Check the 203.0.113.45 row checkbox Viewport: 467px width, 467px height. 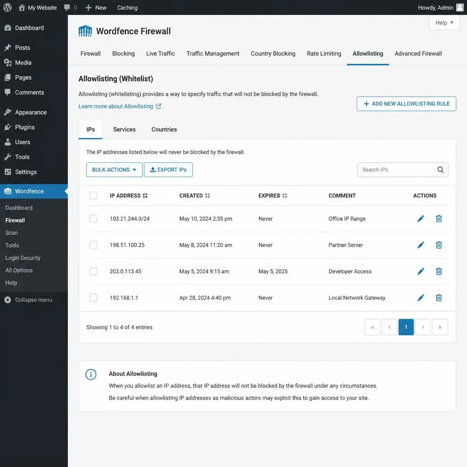click(x=93, y=271)
